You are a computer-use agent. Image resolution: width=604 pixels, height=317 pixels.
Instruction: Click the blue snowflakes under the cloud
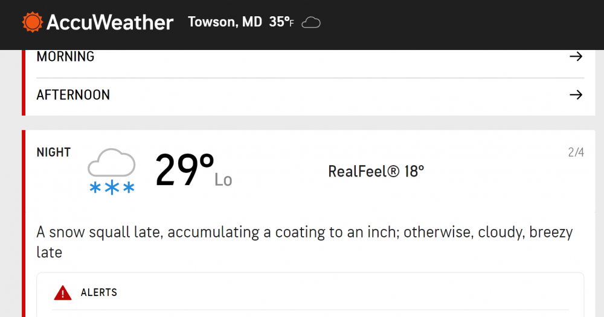(x=112, y=187)
